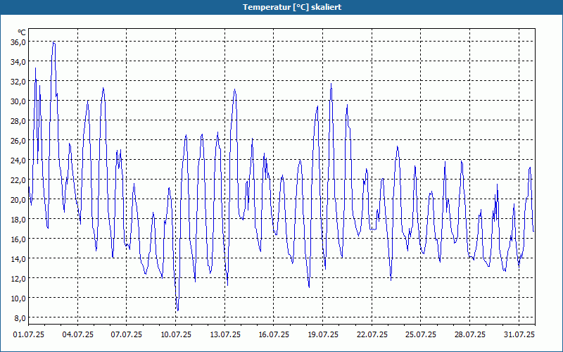Click the 34,0 y-axis label
The image size is (563, 352).
(19, 62)
